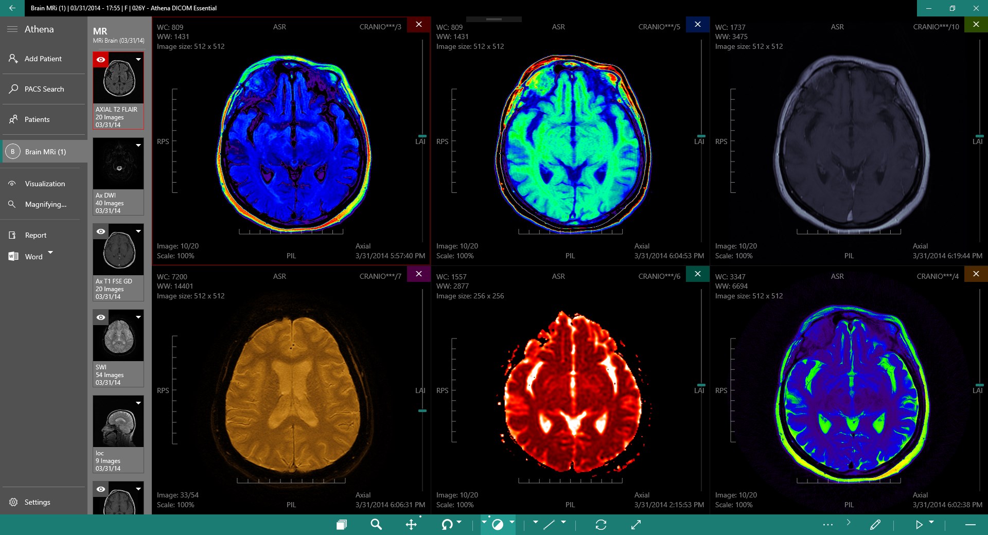Open the Report section
This screenshot has height=535, width=988.
click(36, 235)
